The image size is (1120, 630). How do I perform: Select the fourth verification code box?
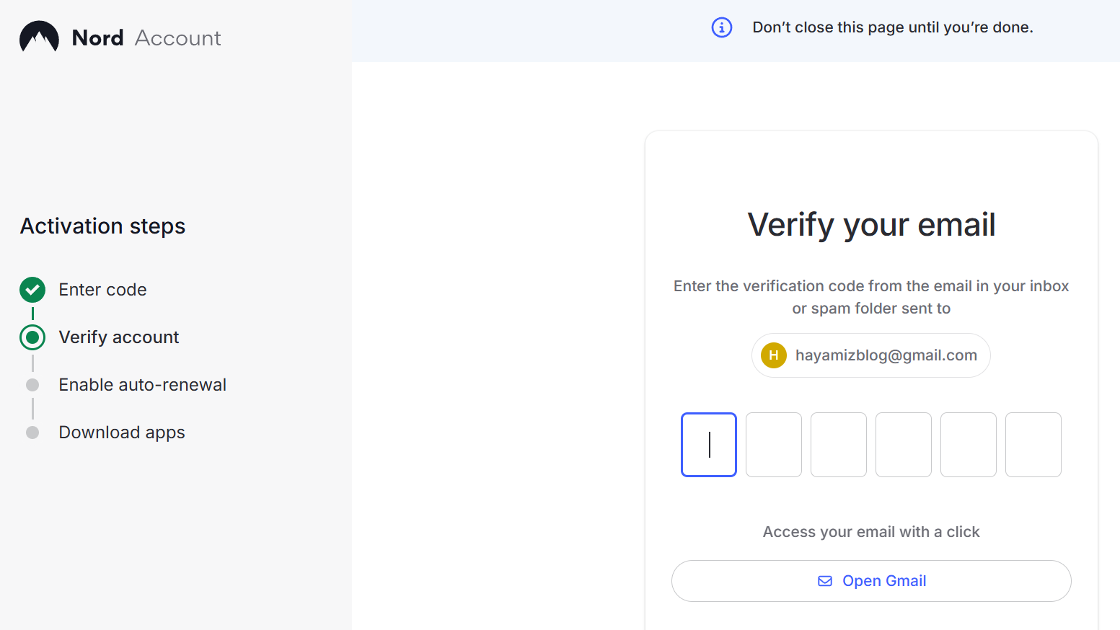pos(904,445)
